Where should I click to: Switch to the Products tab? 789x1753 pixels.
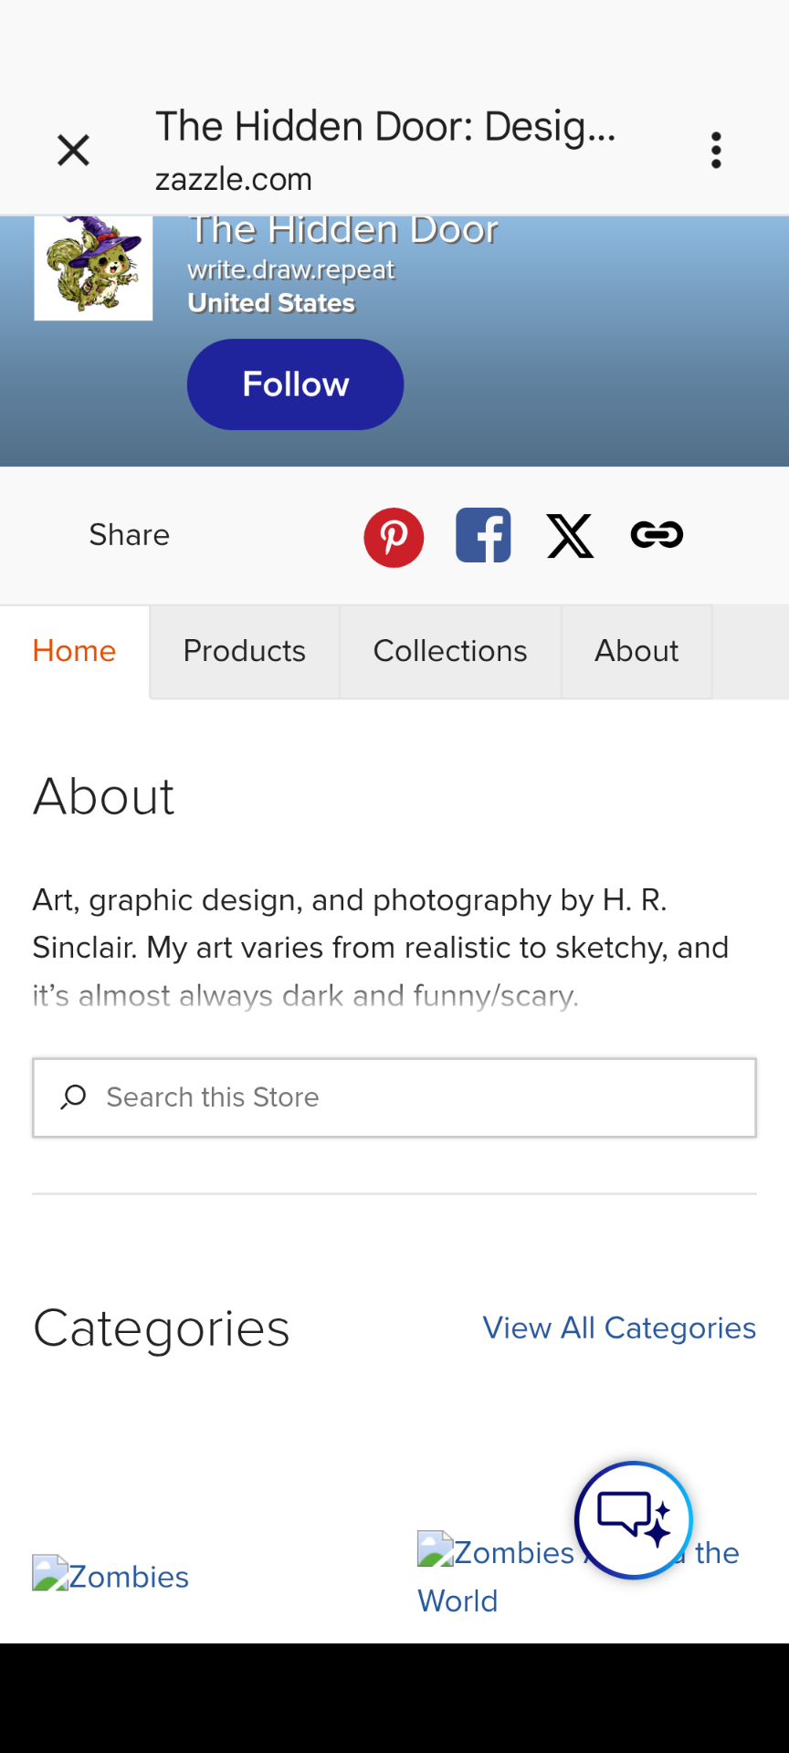[244, 651]
